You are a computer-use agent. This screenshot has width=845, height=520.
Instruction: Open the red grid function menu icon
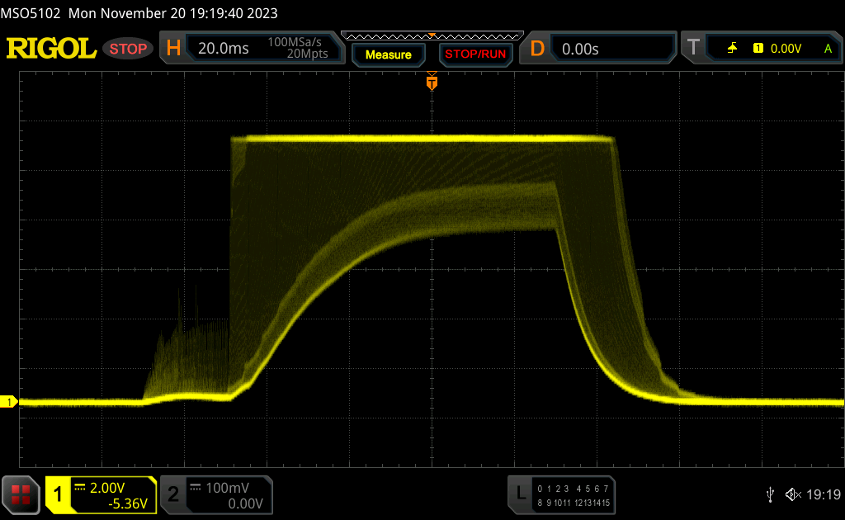pos(21,494)
